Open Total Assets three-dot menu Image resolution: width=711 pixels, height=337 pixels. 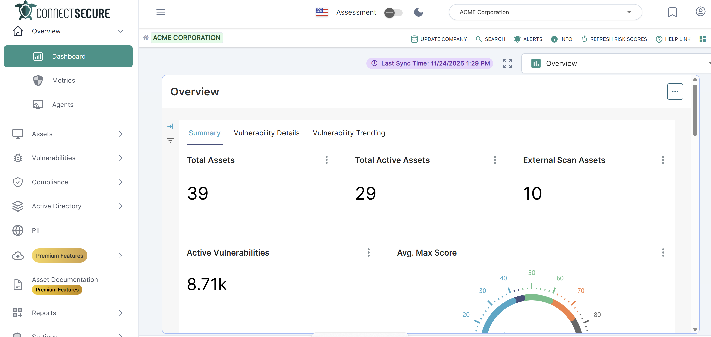tap(326, 160)
